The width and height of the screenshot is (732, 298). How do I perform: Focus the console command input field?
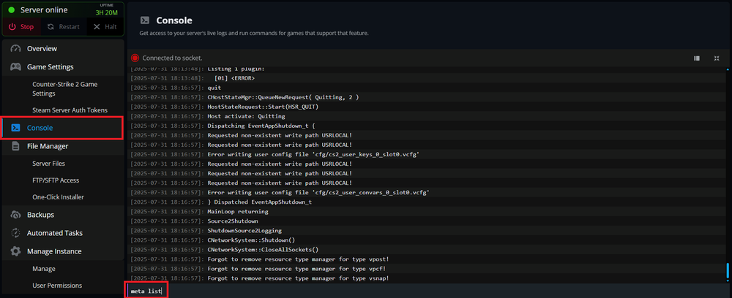tap(427, 291)
